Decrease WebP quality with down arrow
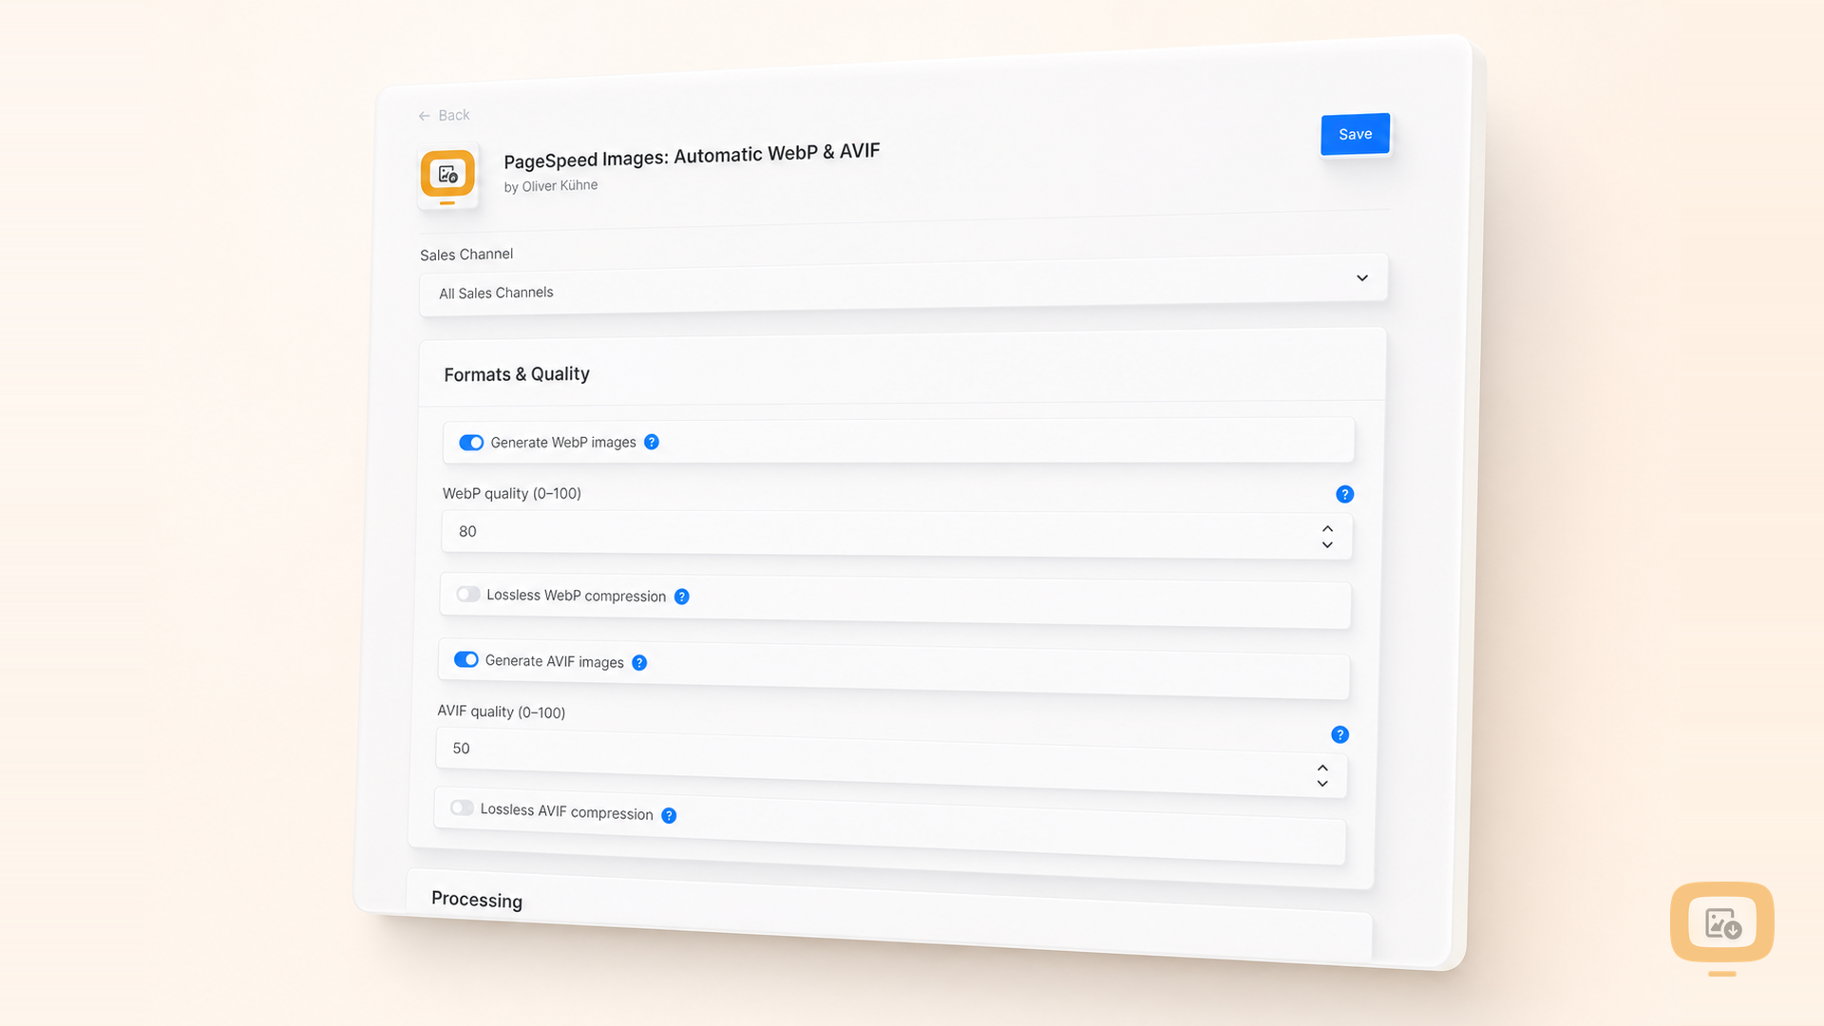1824x1026 pixels. [1327, 545]
